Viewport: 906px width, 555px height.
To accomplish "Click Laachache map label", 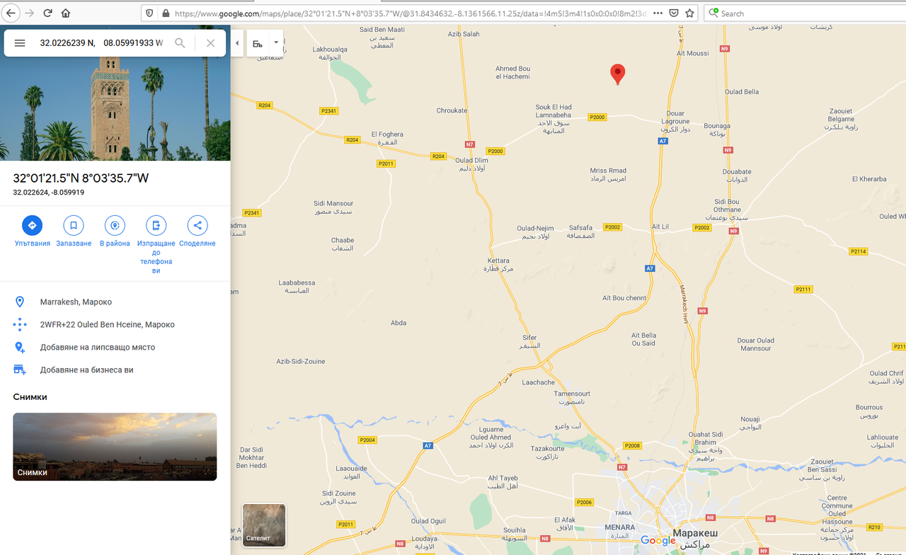I will pos(539,382).
